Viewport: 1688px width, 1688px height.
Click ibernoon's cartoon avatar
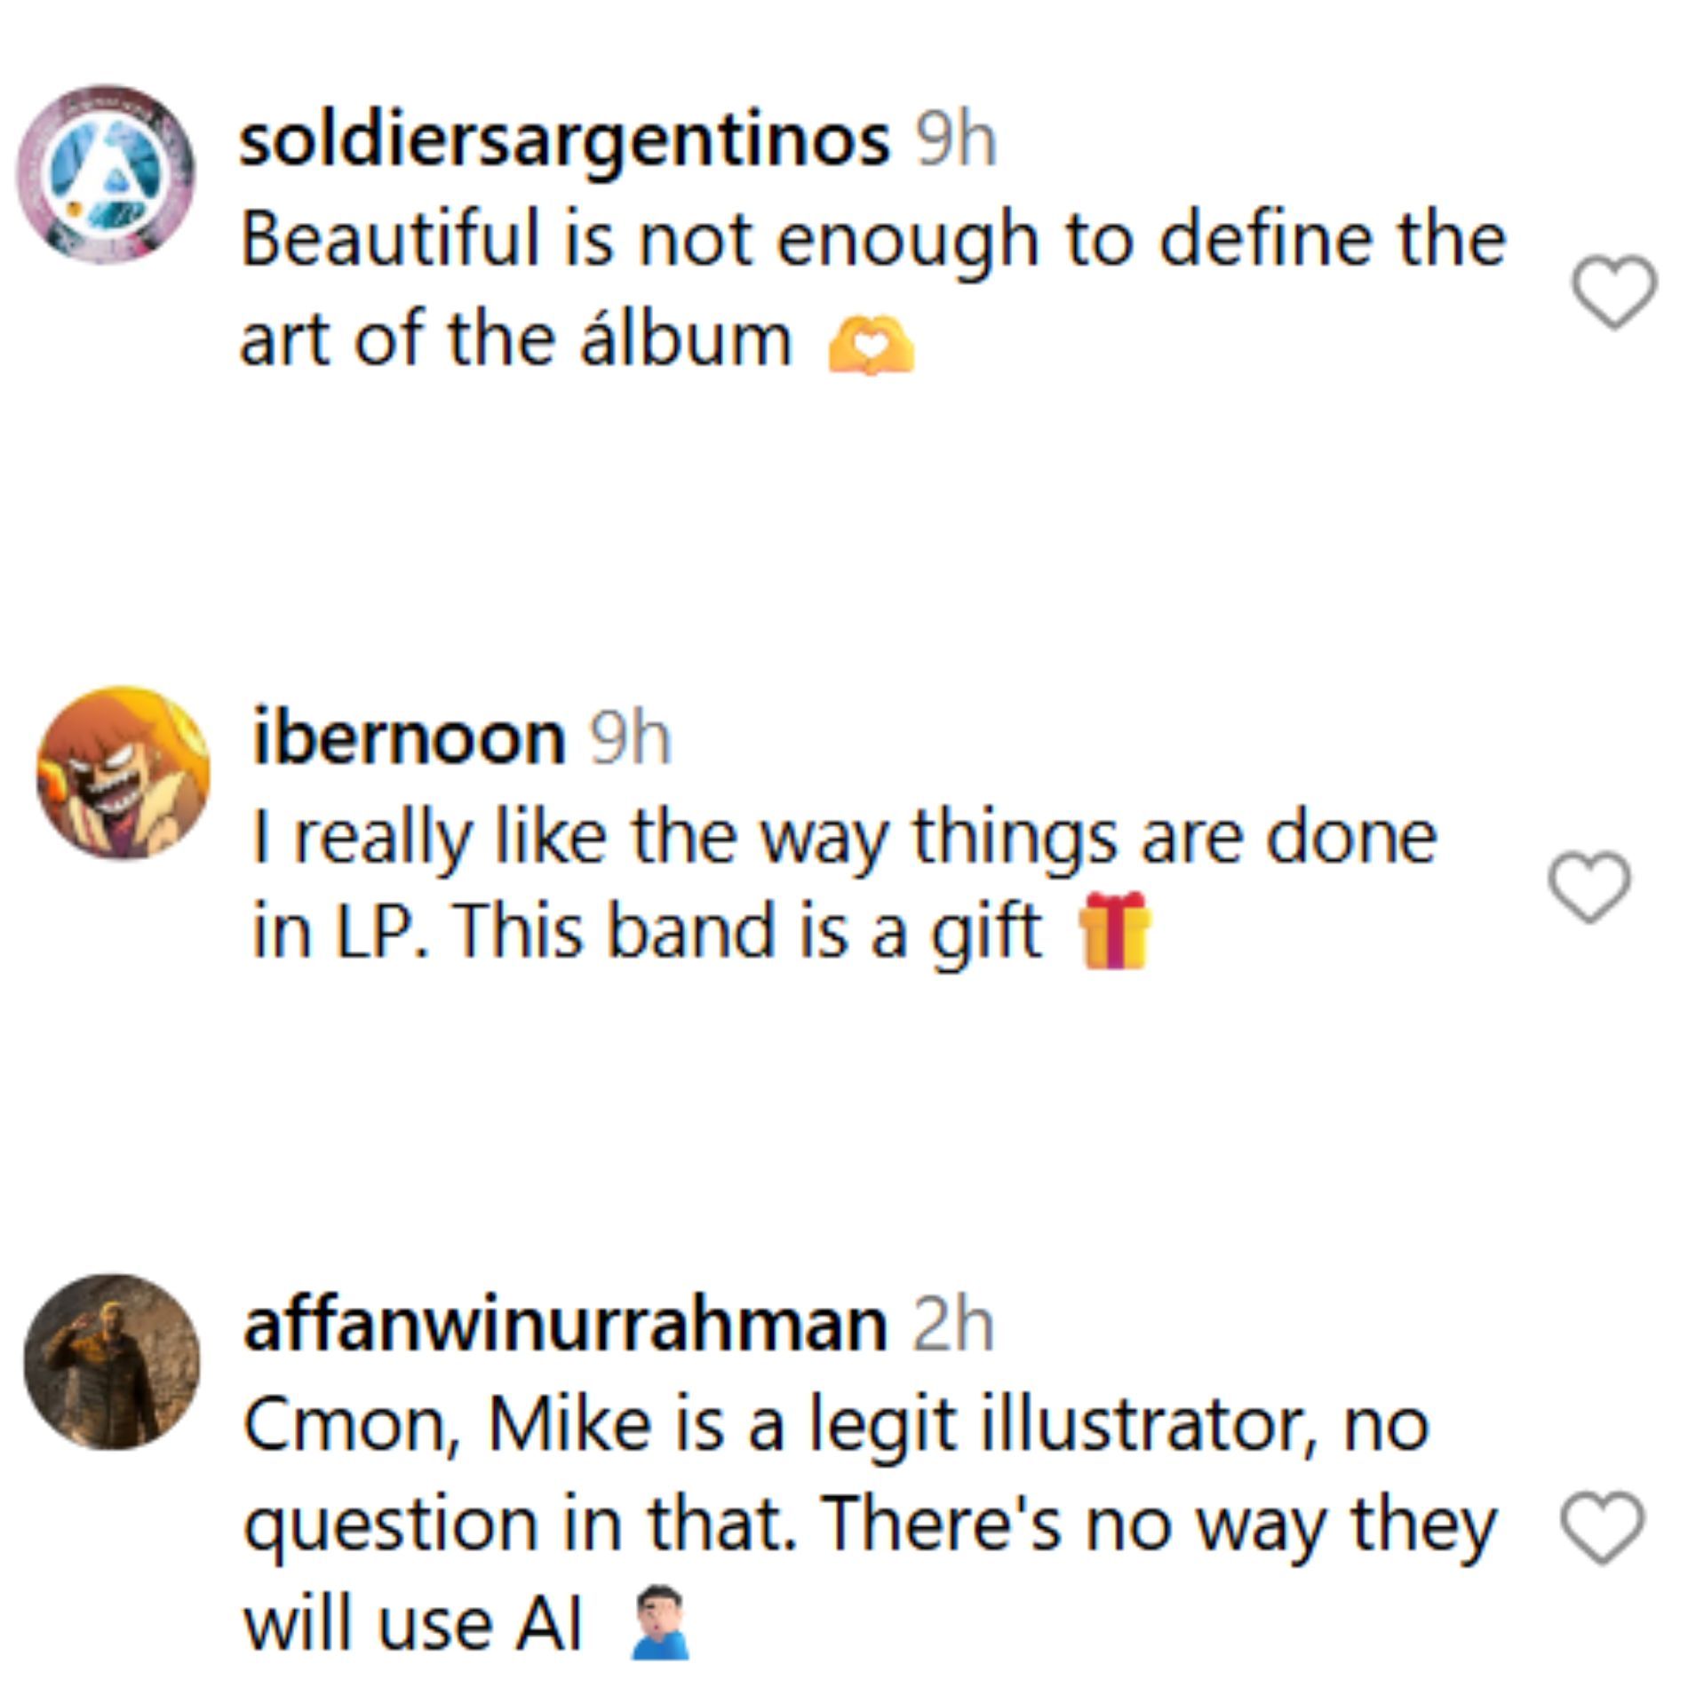coord(123,773)
